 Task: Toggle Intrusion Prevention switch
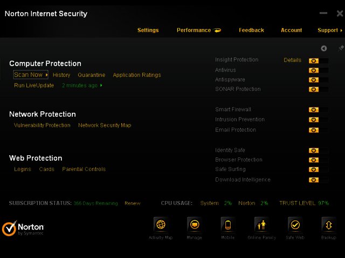(319, 120)
